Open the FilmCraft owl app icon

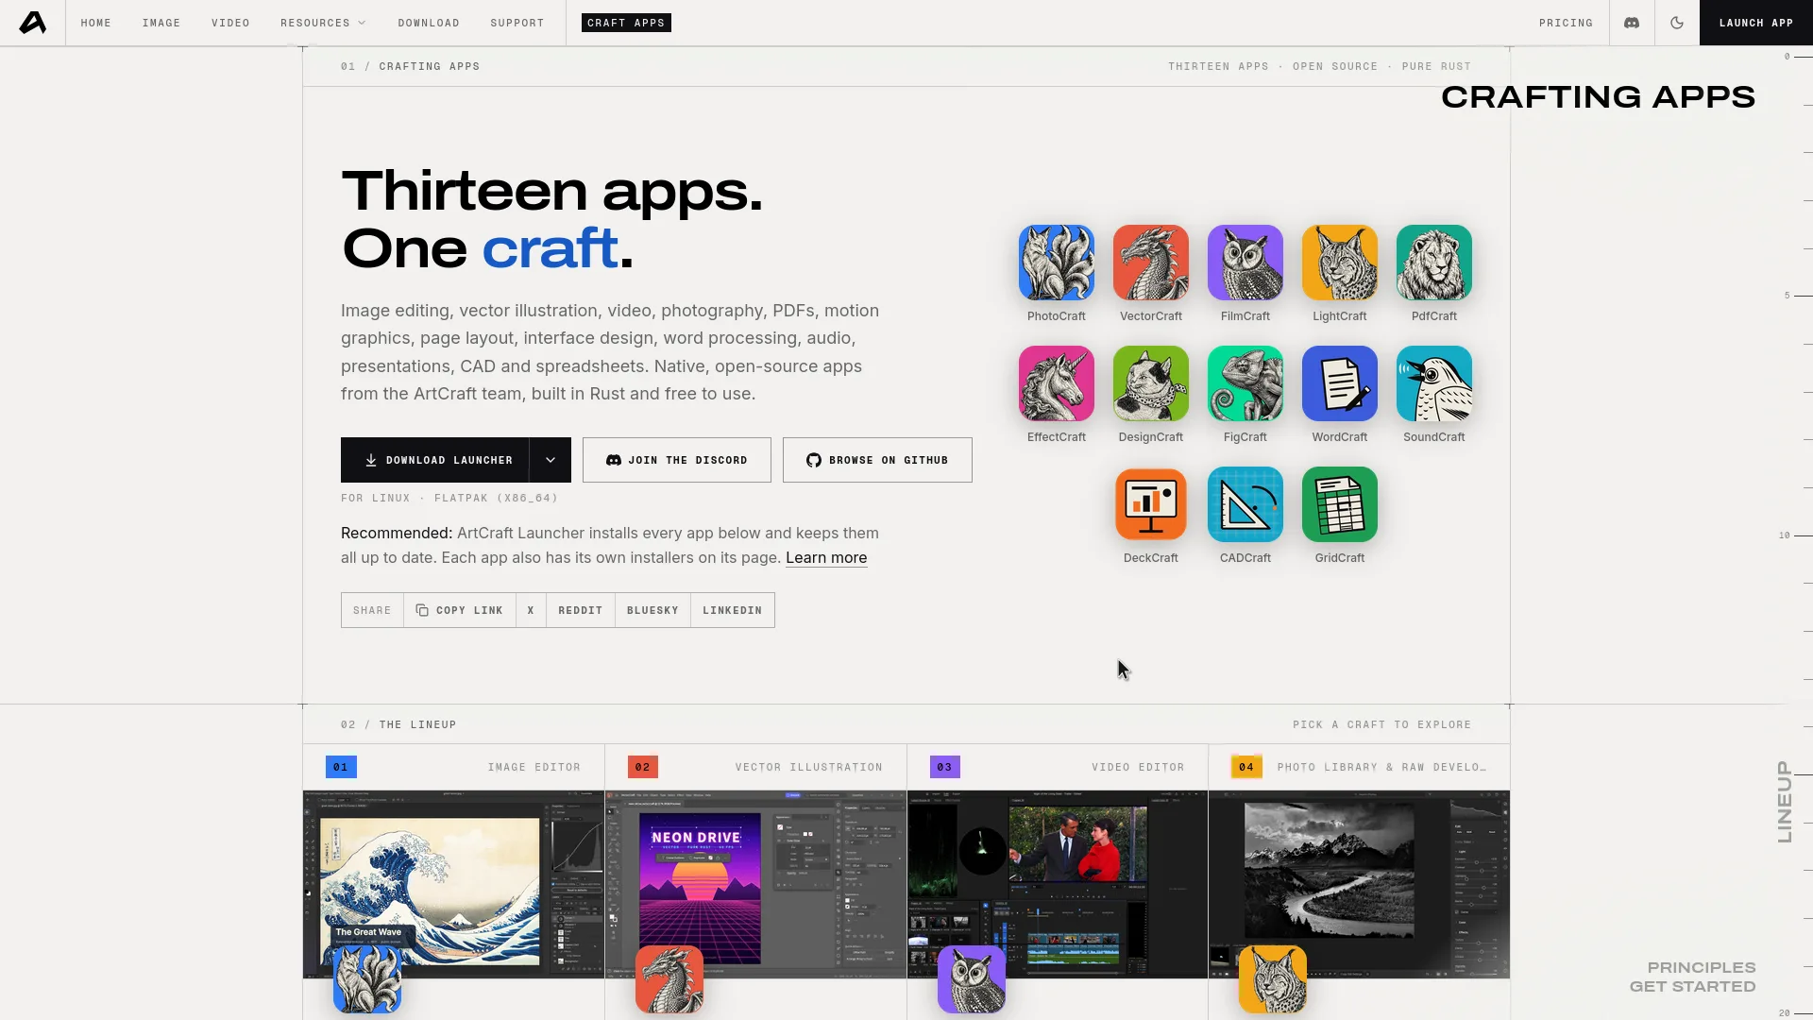(1245, 263)
